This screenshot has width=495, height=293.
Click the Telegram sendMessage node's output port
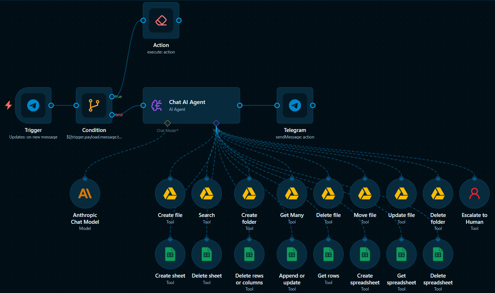pyautogui.click(x=313, y=105)
